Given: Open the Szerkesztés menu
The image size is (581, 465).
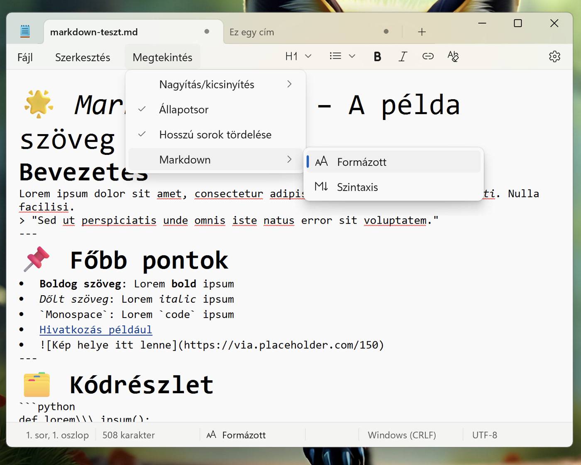Looking at the screenshot, I should pyautogui.click(x=83, y=57).
